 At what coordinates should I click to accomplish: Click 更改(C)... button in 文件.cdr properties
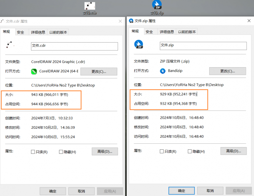click(99, 72)
